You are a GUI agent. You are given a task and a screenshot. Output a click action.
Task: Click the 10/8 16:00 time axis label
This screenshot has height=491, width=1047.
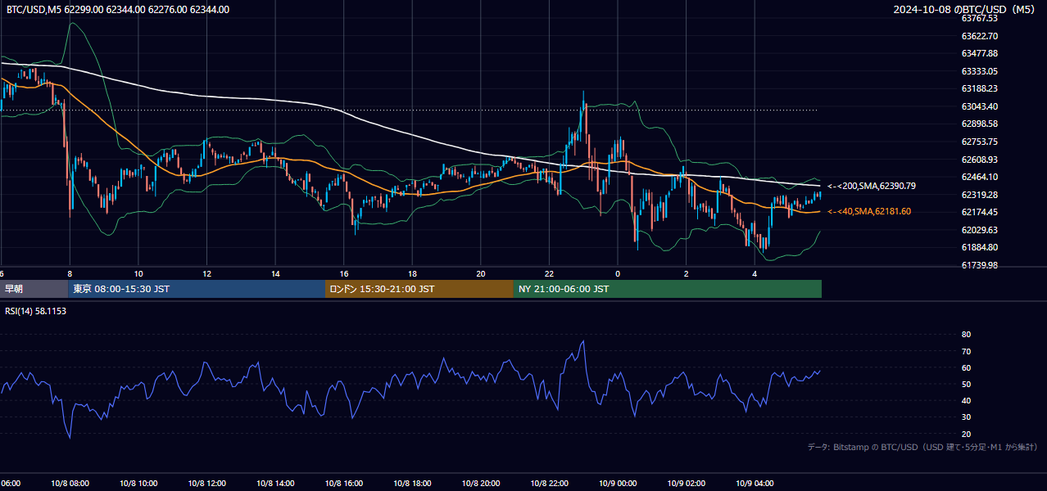344,483
